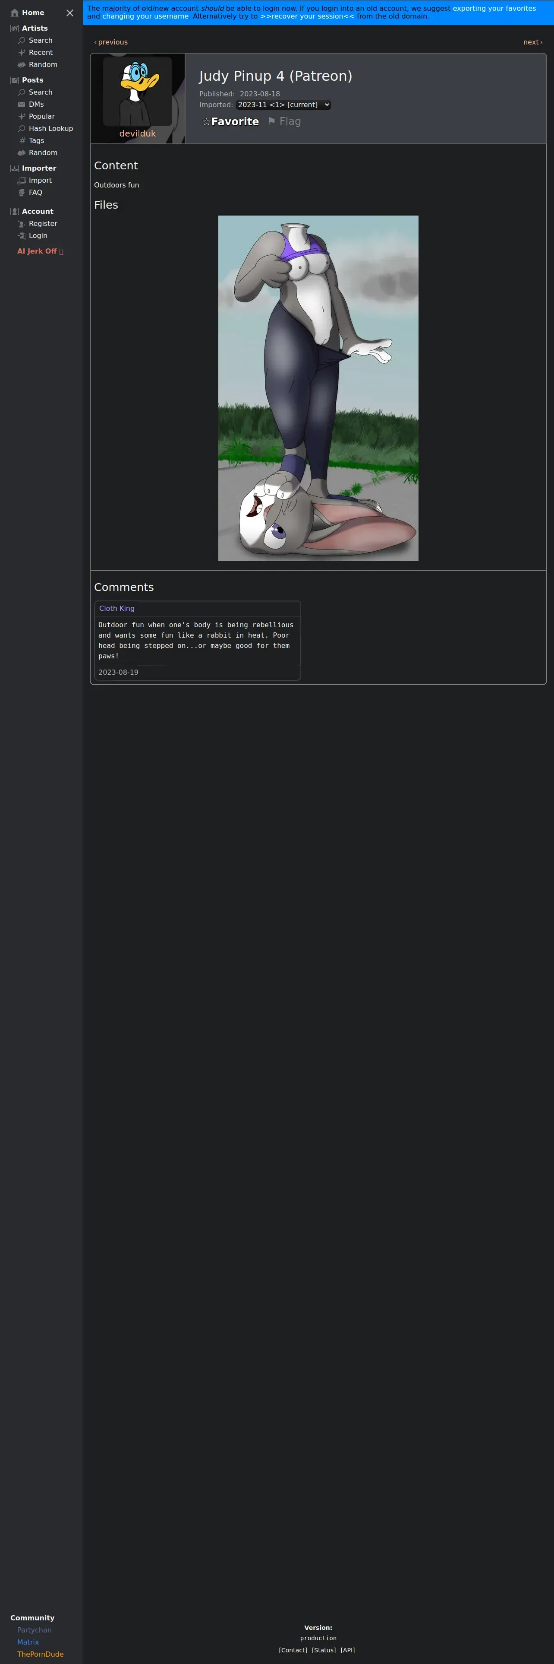Go to the previous post
The width and height of the screenshot is (554, 1664).
pos(111,42)
